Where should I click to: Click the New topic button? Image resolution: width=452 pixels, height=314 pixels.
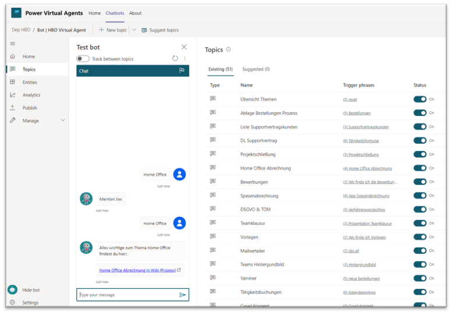coord(113,30)
